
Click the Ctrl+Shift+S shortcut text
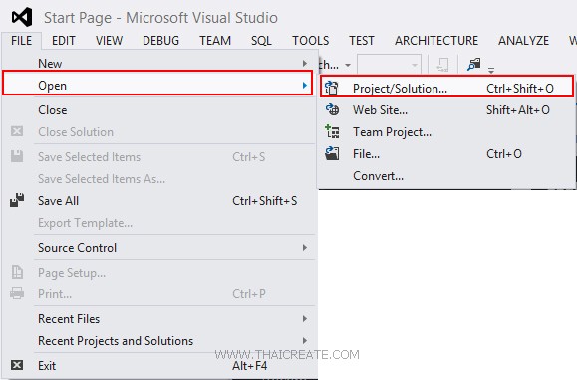[x=264, y=201]
